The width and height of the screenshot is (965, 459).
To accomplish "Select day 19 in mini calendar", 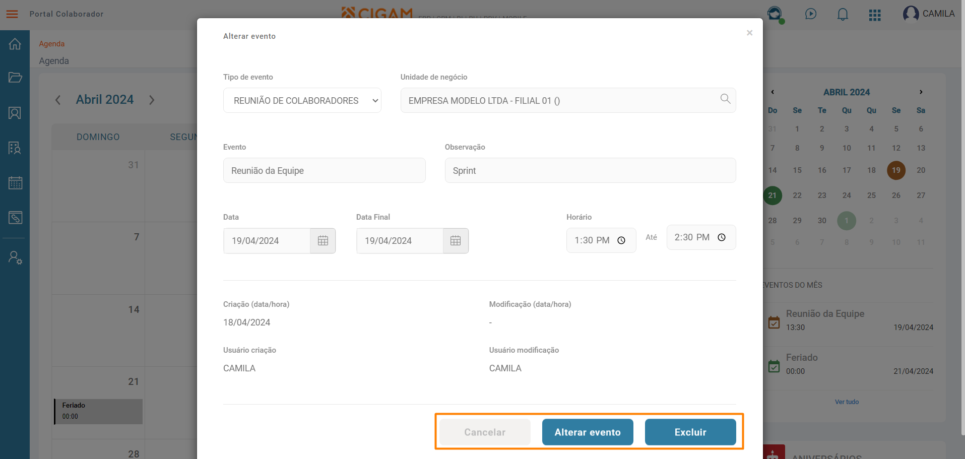I will (896, 170).
